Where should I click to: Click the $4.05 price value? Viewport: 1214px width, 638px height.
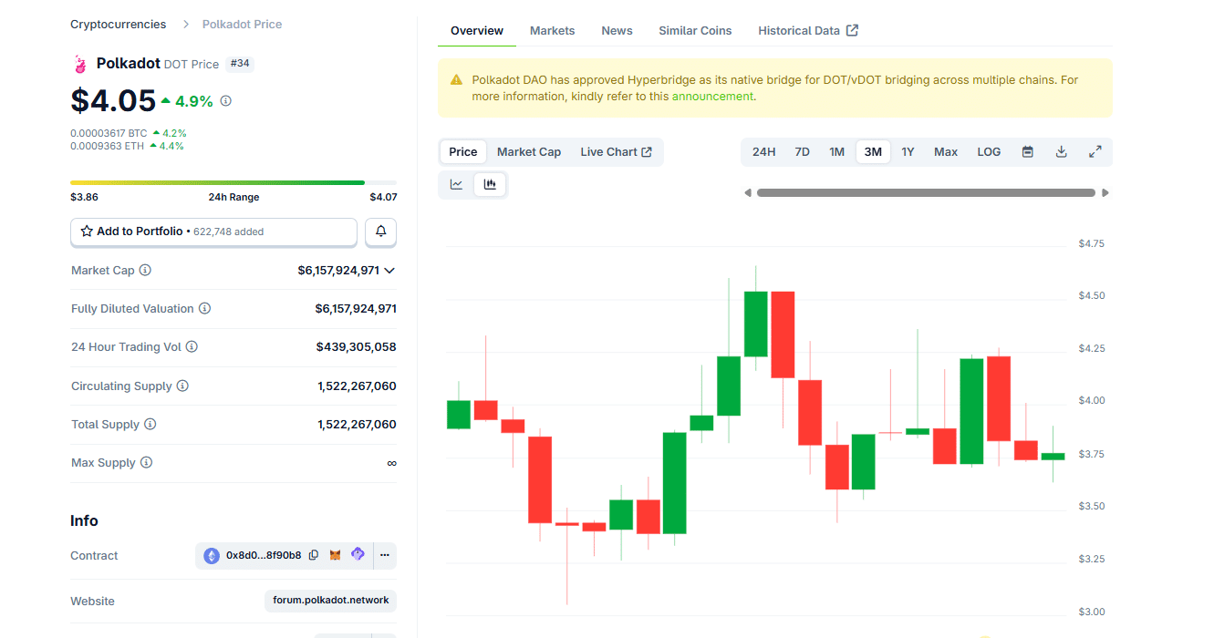113,100
